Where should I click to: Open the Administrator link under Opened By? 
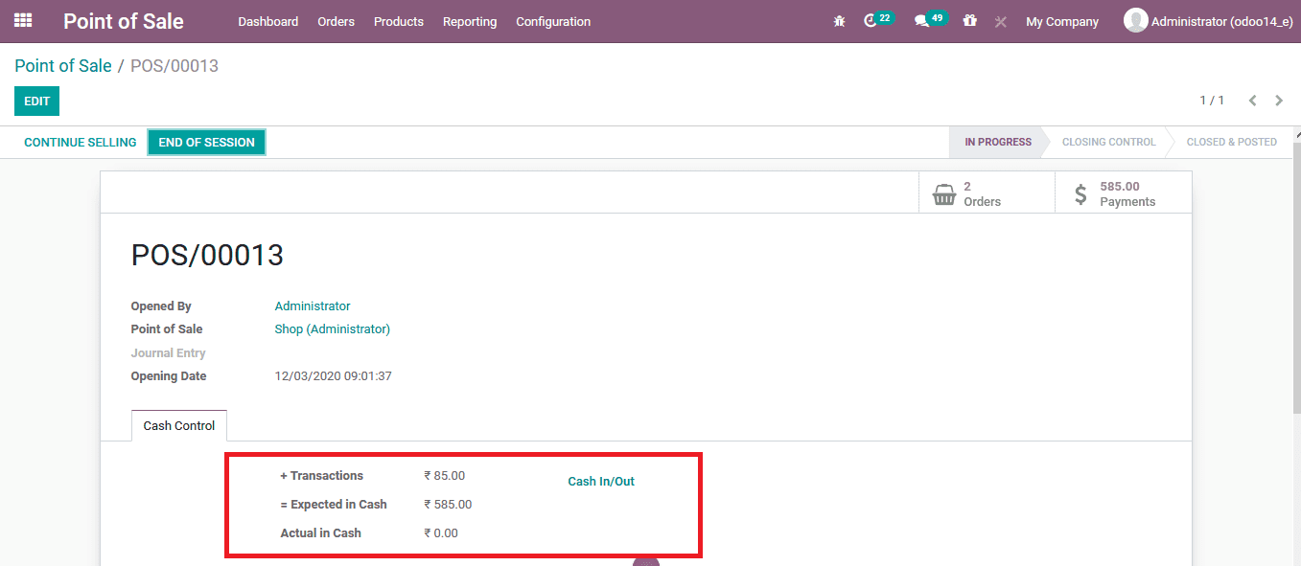[x=313, y=306]
